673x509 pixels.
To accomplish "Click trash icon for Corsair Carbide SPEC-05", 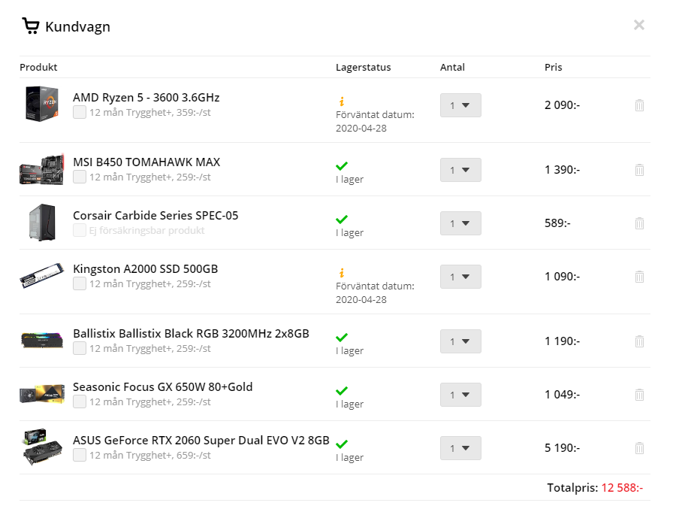I will coord(639,223).
